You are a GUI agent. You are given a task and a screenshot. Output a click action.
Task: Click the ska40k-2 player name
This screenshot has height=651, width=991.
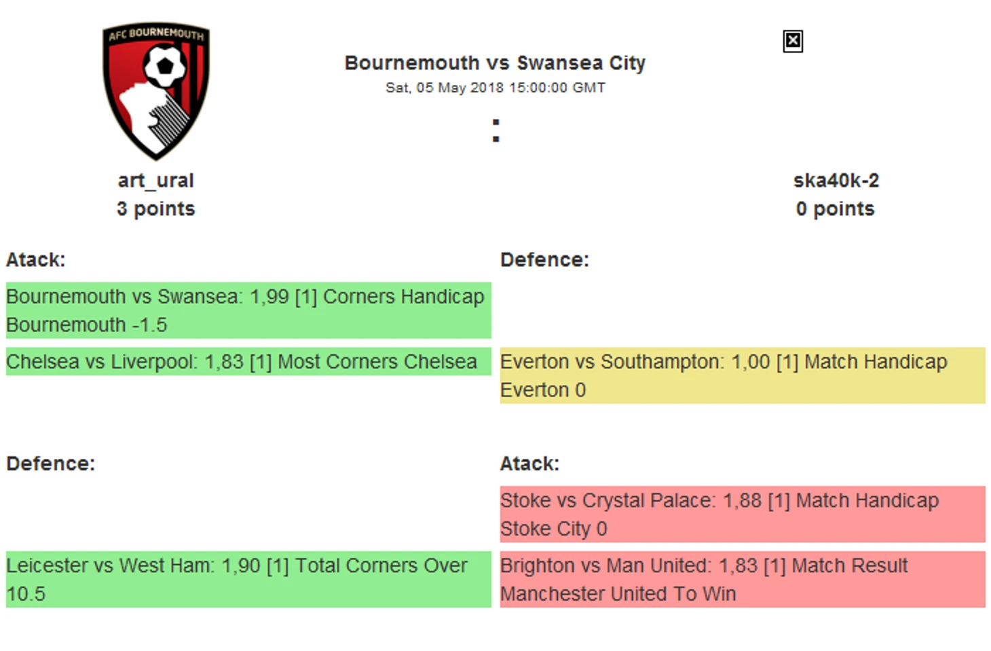tap(836, 181)
